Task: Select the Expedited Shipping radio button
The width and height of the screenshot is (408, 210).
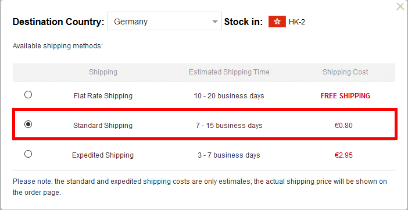Action: click(x=28, y=154)
